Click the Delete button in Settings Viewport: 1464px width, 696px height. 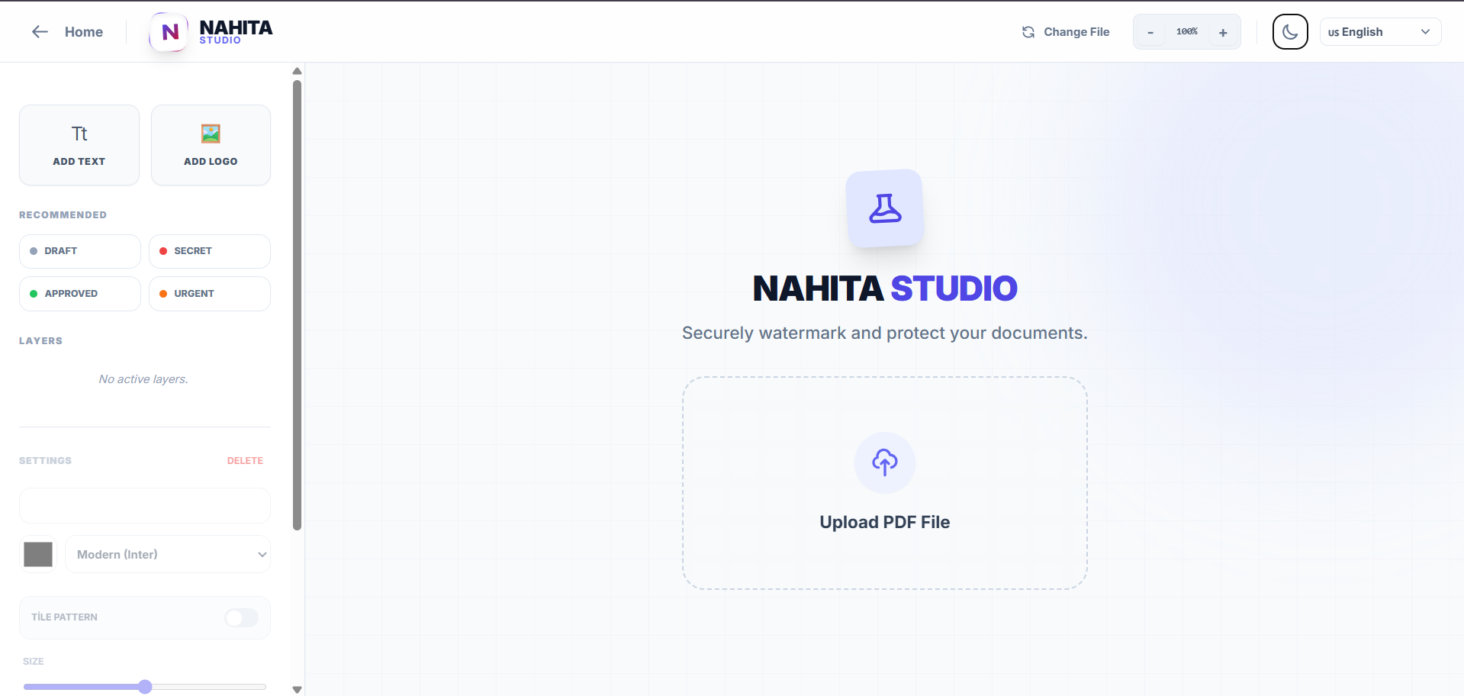coord(245,460)
